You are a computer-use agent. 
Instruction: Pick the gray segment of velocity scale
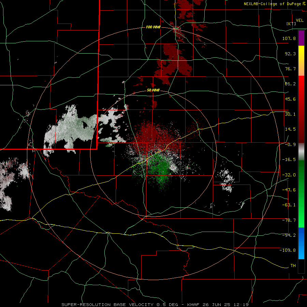tap(301, 152)
